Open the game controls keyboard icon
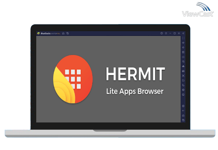This screenshot has width=218, height=150. click(183, 57)
